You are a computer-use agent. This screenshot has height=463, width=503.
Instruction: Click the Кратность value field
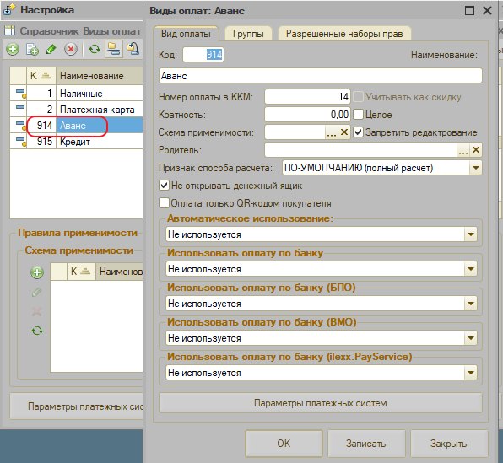point(308,114)
